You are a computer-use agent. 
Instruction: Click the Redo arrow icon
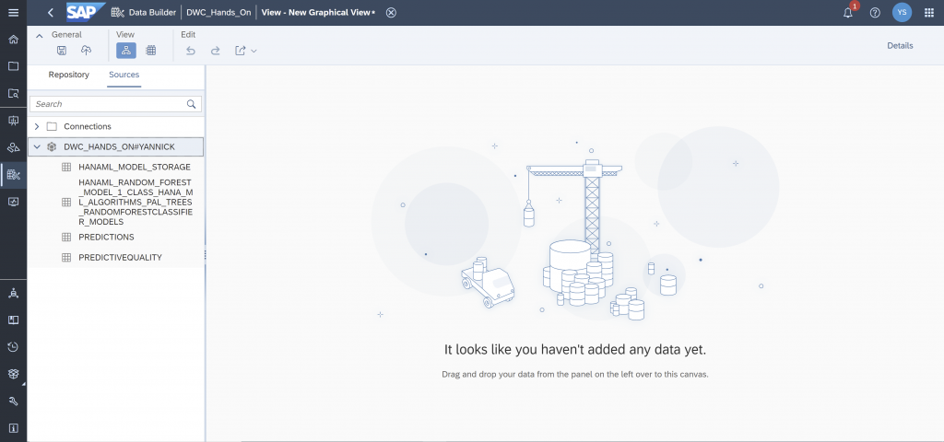(x=215, y=51)
